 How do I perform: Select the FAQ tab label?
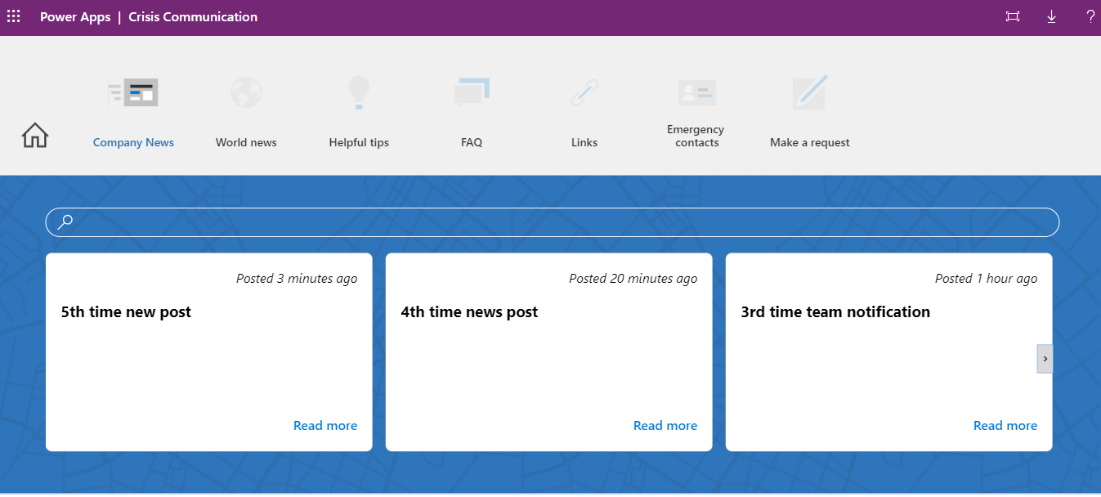click(x=472, y=142)
